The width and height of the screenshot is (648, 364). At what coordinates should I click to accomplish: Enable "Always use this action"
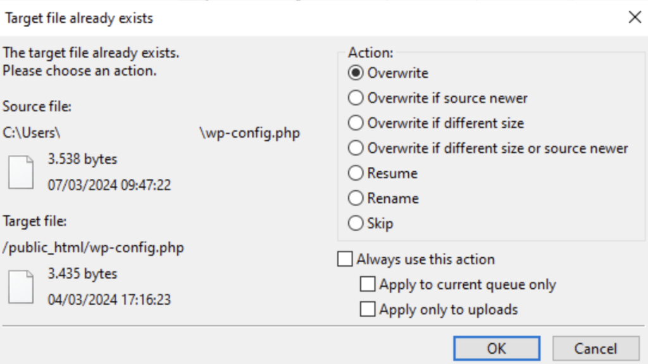(346, 258)
